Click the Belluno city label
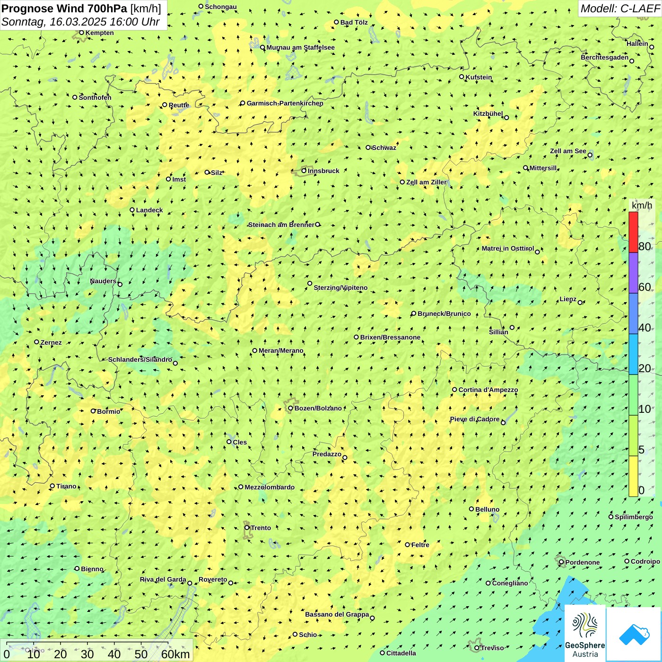Screen dimensions: 662x662 click(x=487, y=509)
